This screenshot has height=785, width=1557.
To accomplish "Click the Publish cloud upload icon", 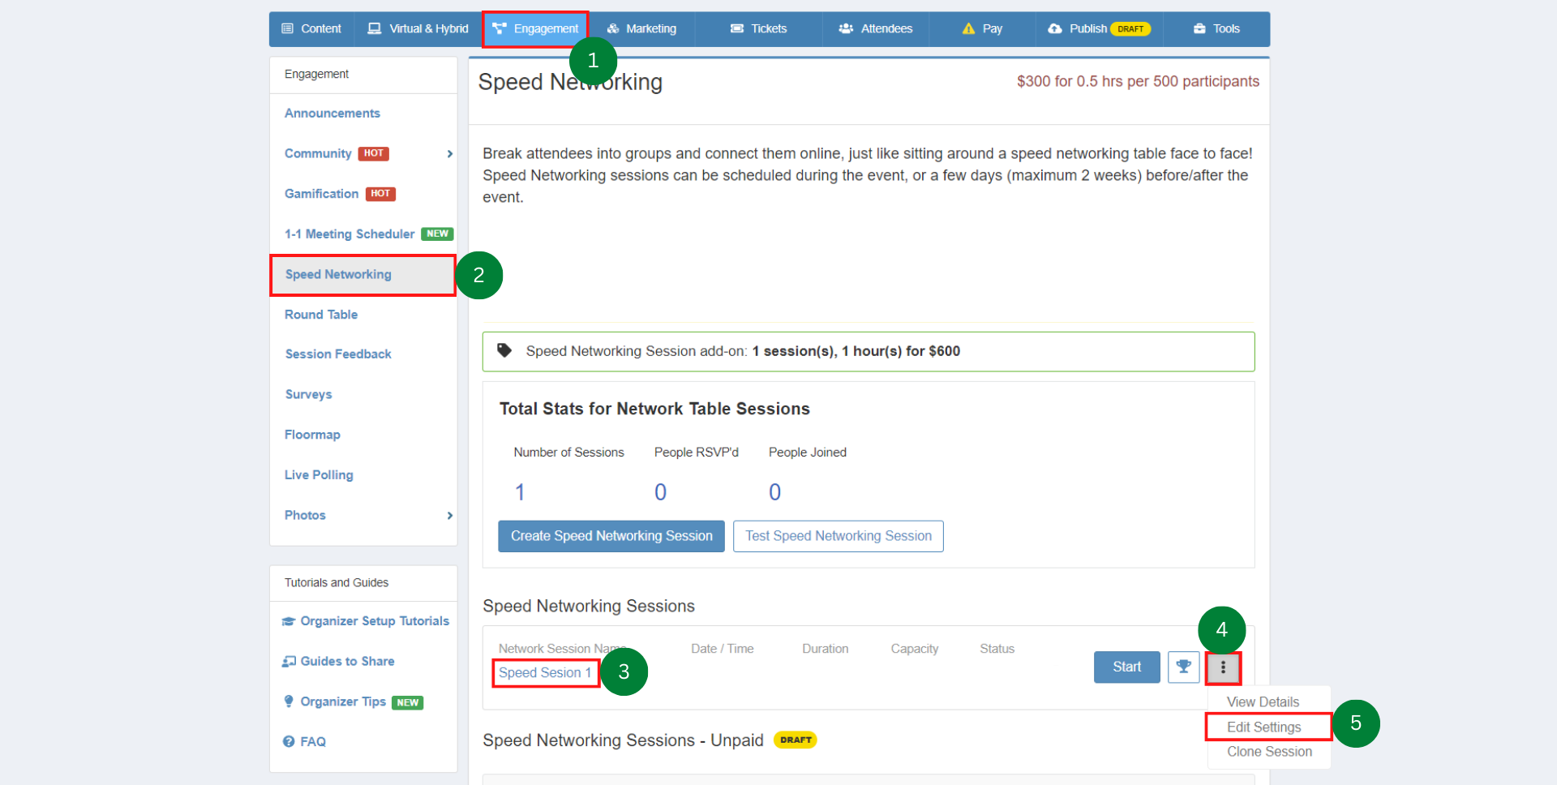I will [1054, 28].
